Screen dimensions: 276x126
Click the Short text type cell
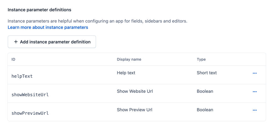tap(207, 73)
